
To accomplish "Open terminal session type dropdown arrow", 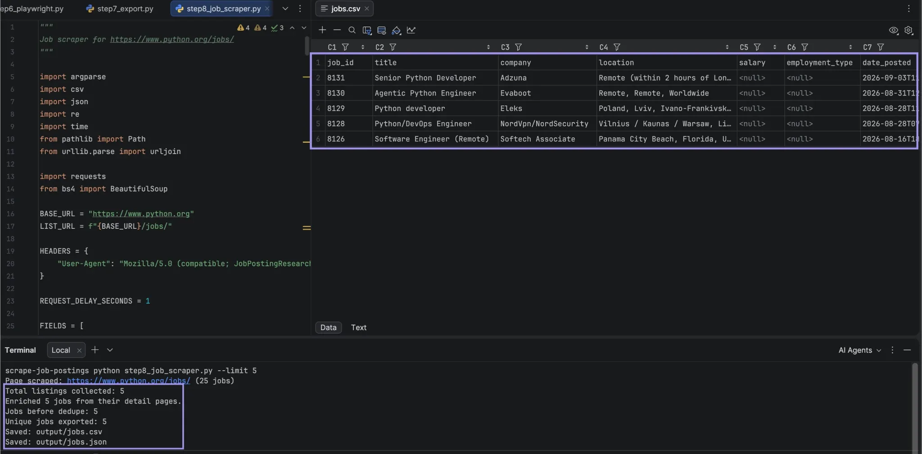I will click(x=110, y=350).
